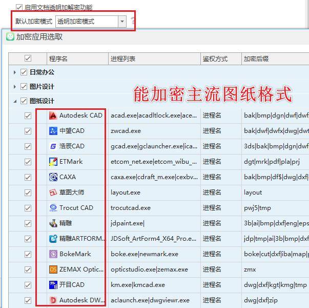Uncheck the BokeMark row checkbox
This screenshot has width=309, height=308.
coord(28,254)
